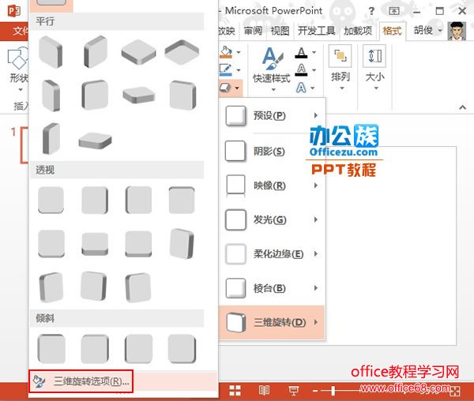Choose the fourth 倾斜 oblique preset
The width and height of the screenshot is (474, 401).
pos(182,348)
